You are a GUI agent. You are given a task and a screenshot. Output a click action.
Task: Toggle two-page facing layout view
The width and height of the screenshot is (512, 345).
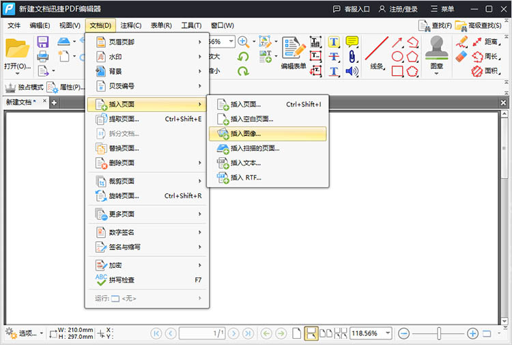pyautogui.click(x=326, y=333)
